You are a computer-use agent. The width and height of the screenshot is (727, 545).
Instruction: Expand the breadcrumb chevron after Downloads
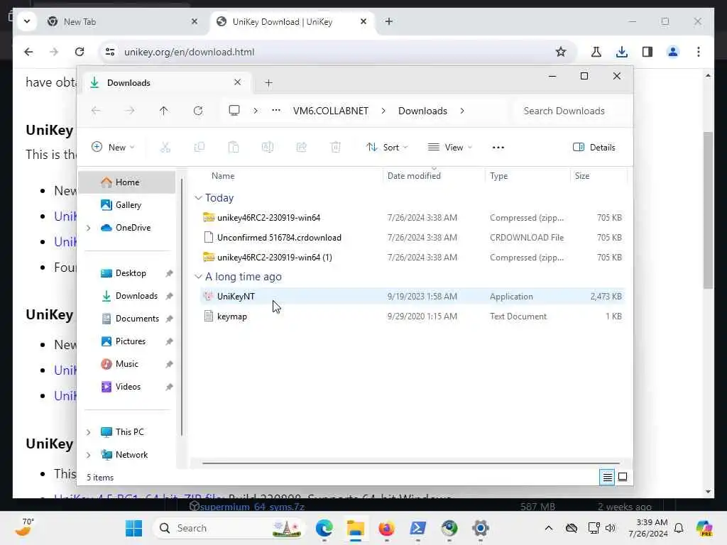[x=461, y=111]
